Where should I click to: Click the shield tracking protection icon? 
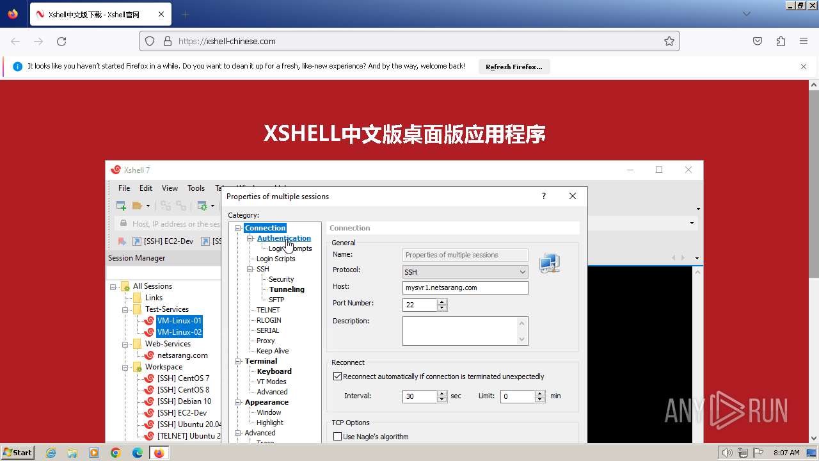tap(150, 41)
